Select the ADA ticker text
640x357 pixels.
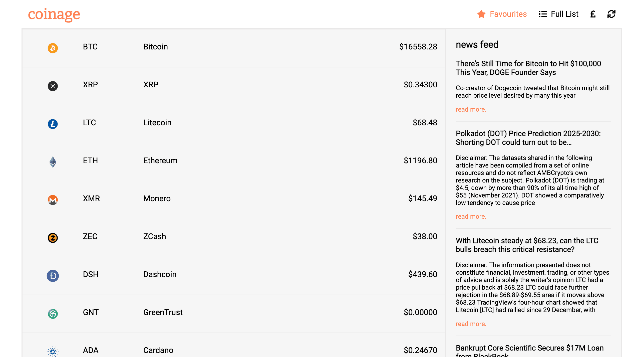coord(91,350)
